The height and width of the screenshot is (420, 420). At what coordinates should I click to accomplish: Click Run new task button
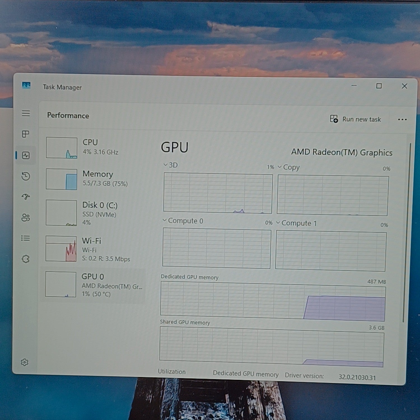355,119
